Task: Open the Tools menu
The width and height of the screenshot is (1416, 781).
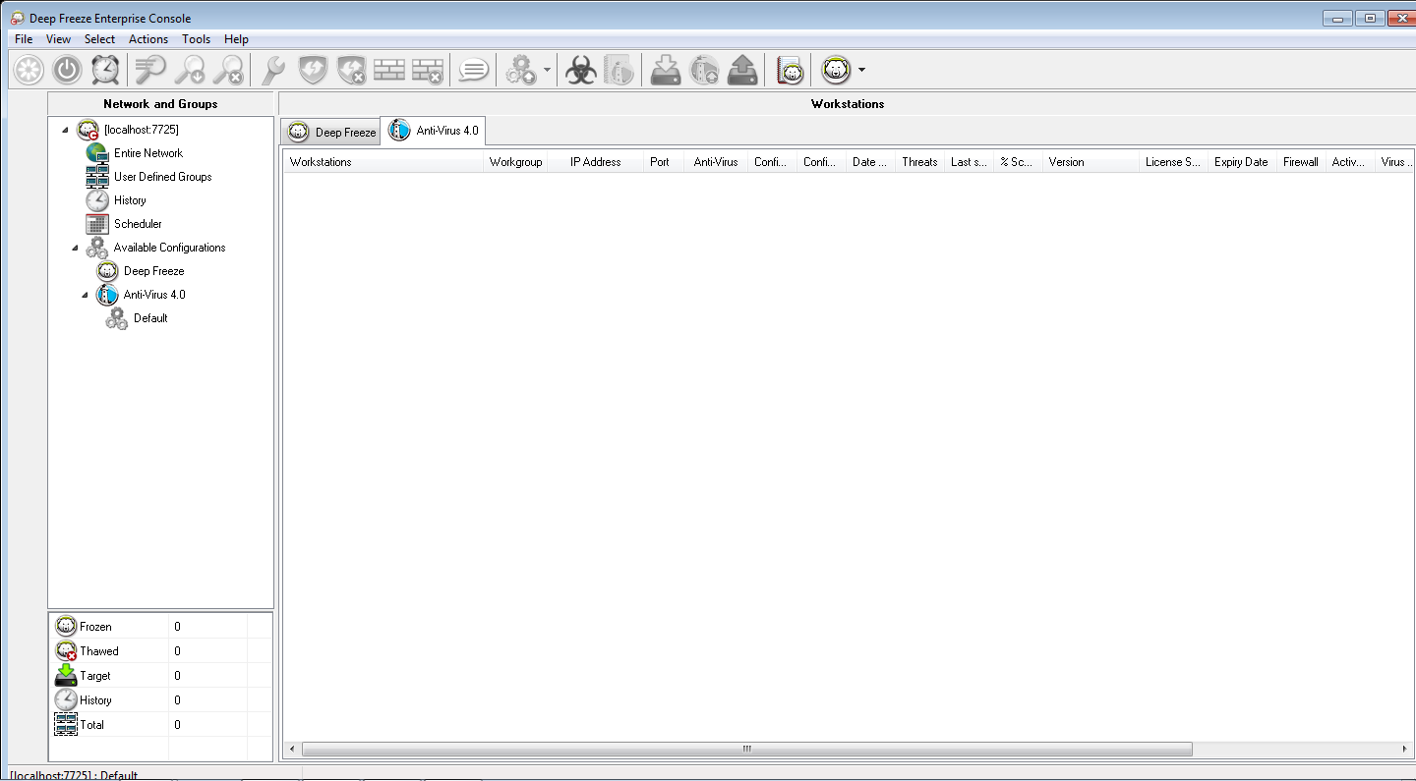Action: click(196, 39)
